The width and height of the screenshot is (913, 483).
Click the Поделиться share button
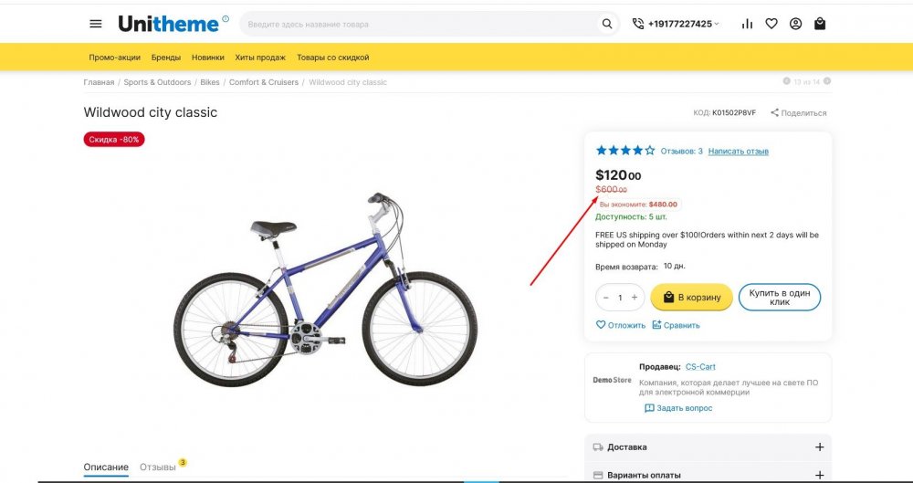point(798,113)
